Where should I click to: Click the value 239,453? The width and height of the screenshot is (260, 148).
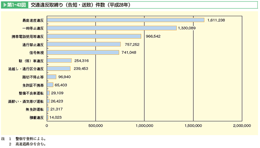coord(81,69)
